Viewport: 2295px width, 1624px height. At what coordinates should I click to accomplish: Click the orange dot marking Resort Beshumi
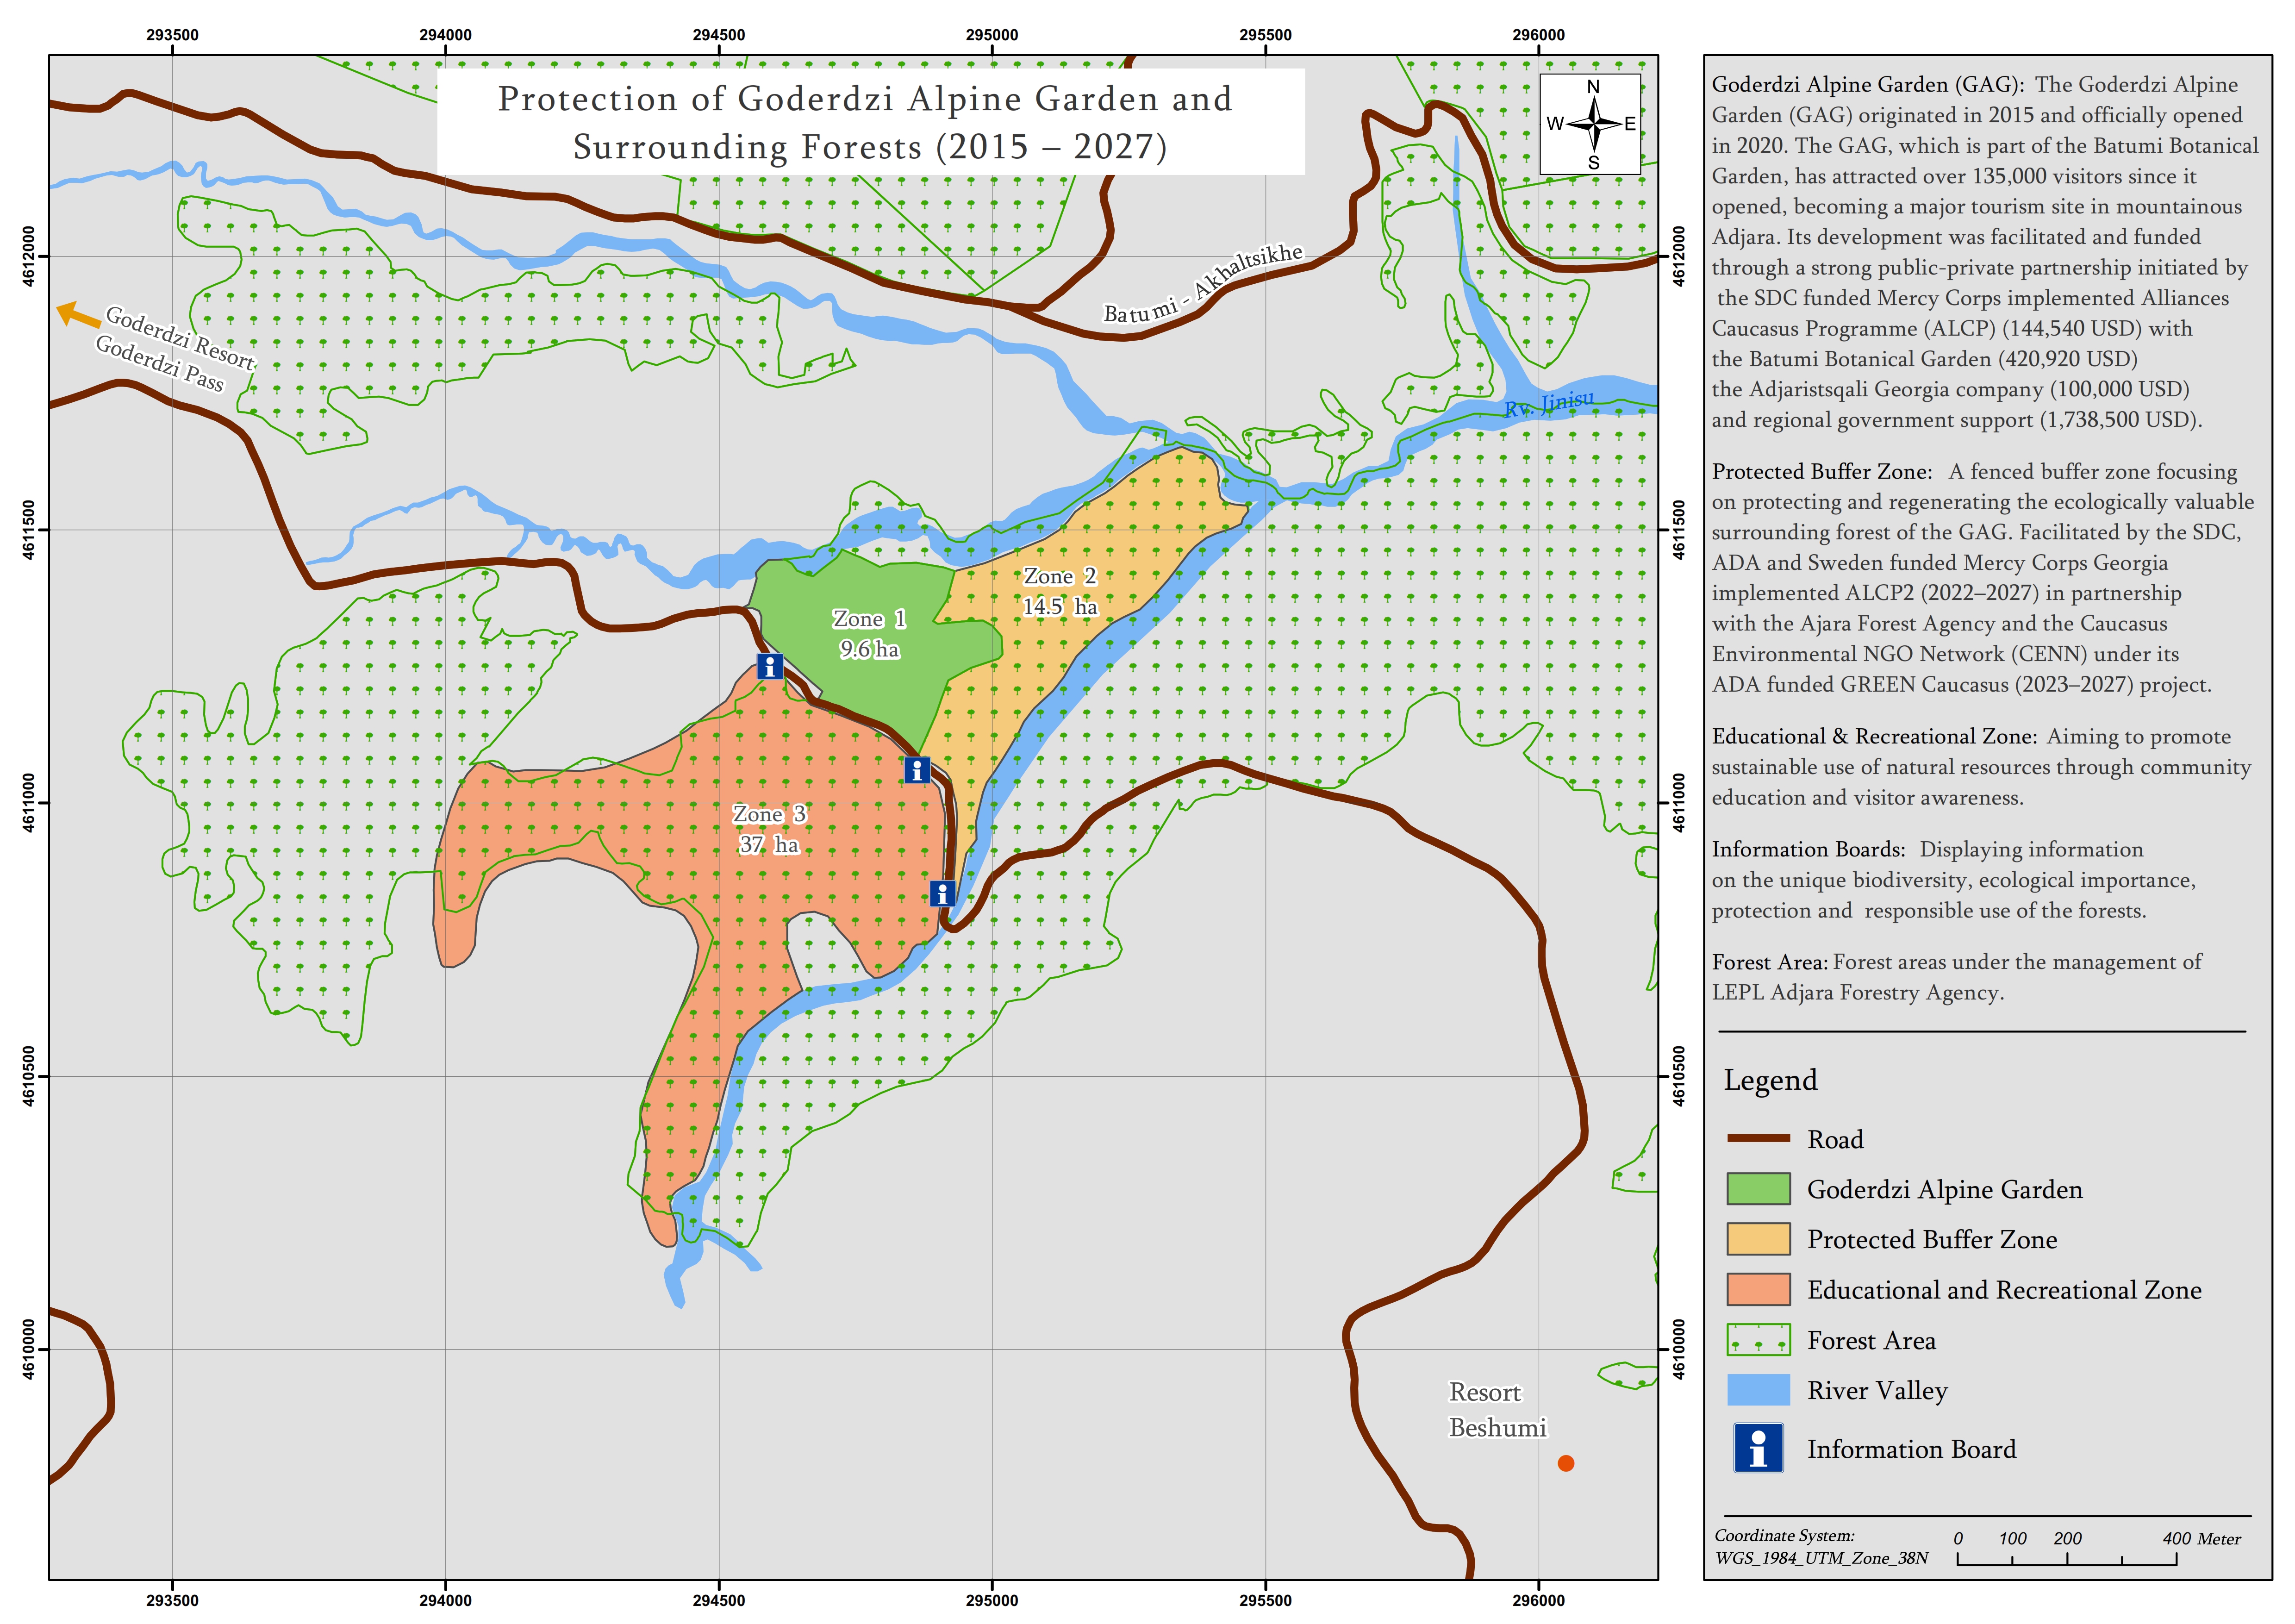pyautogui.click(x=1566, y=1463)
